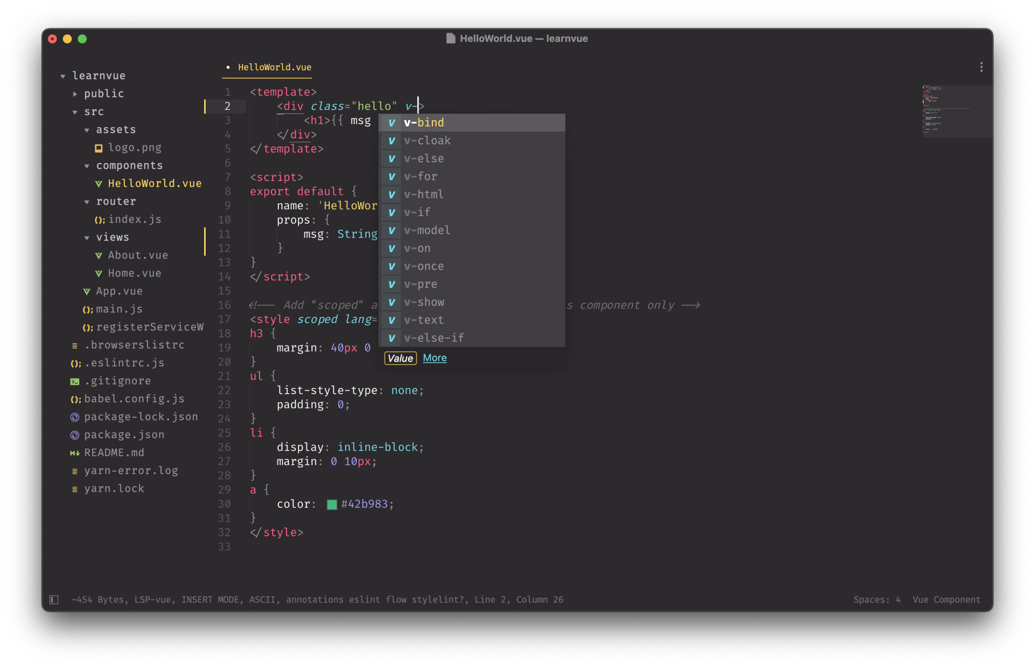Image resolution: width=1035 pixels, height=667 pixels.
Task: Open the More link in completion popup
Action: coord(434,358)
